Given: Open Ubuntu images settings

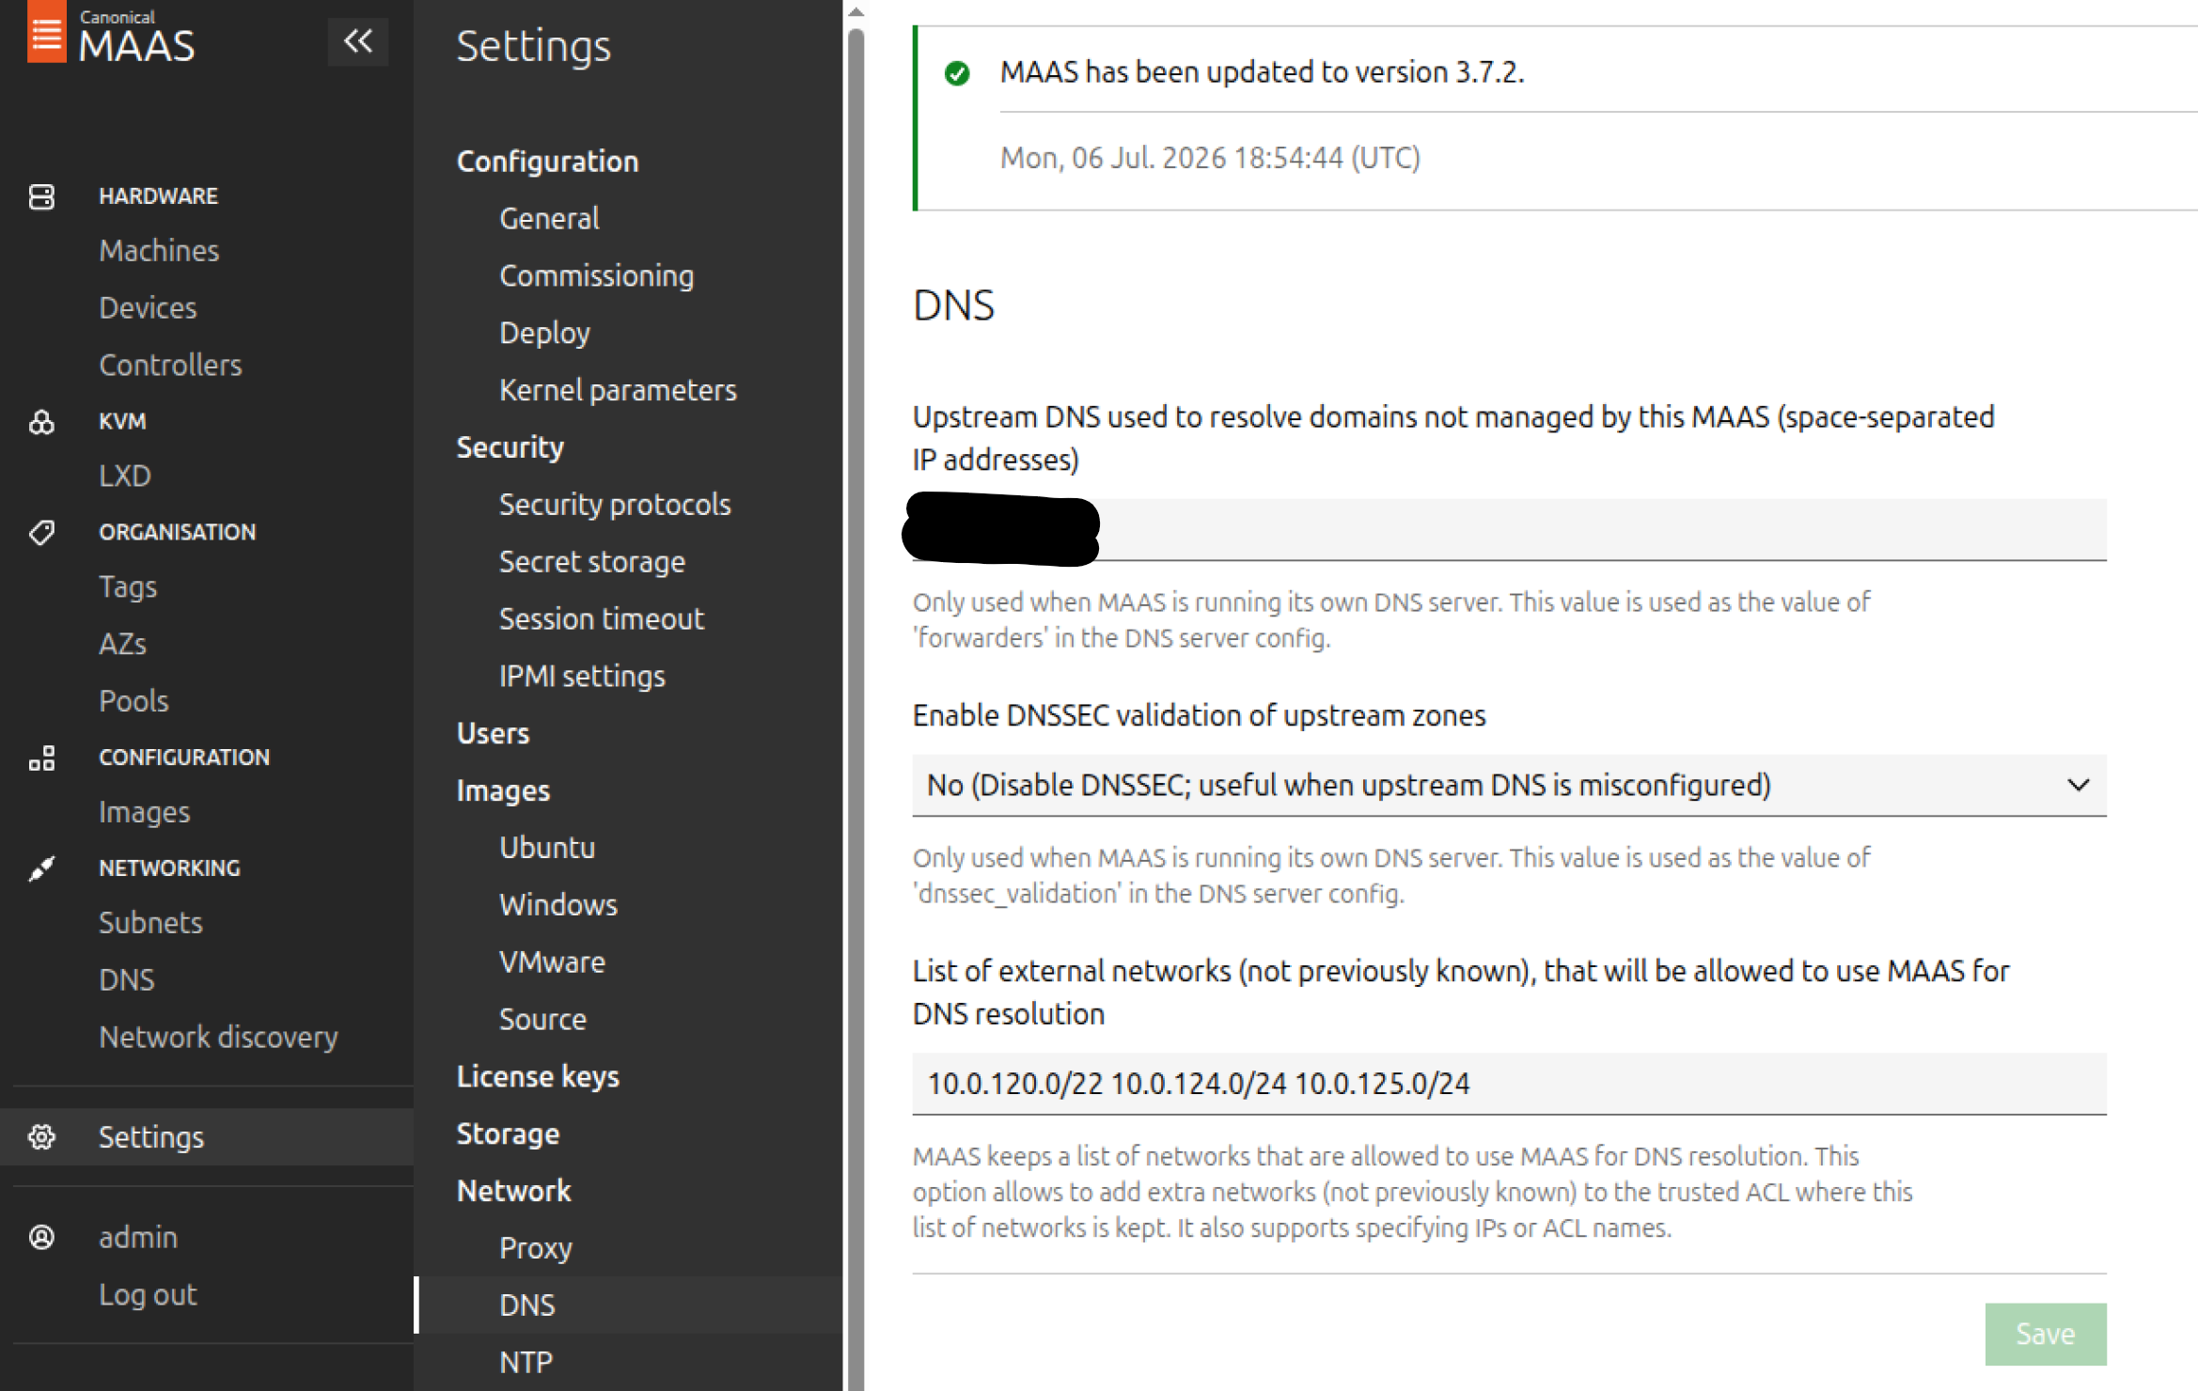Looking at the screenshot, I should click(547, 849).
